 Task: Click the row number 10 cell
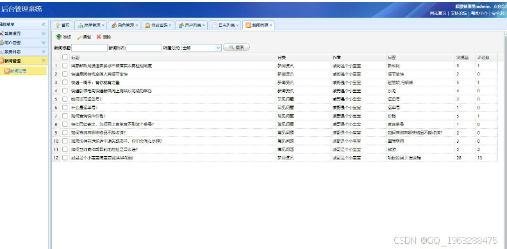pos(56,141)
